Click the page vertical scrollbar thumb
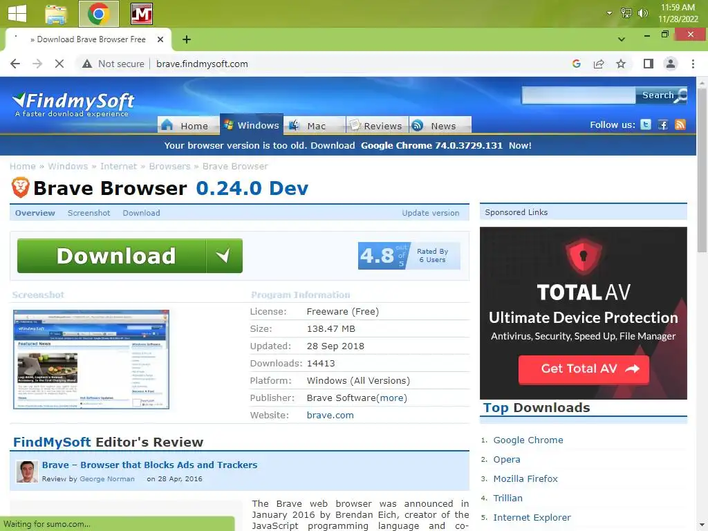The image size is (708, 531). [x=702, y=170]
